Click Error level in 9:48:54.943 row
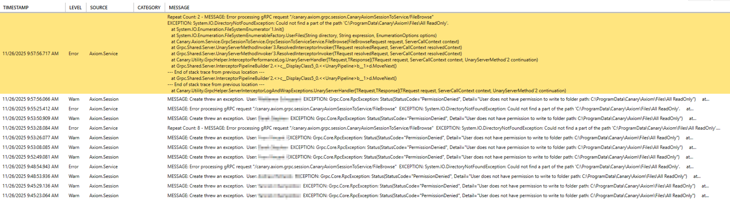Viewport: 730px width, 201px height. click(x=73, y=167)
